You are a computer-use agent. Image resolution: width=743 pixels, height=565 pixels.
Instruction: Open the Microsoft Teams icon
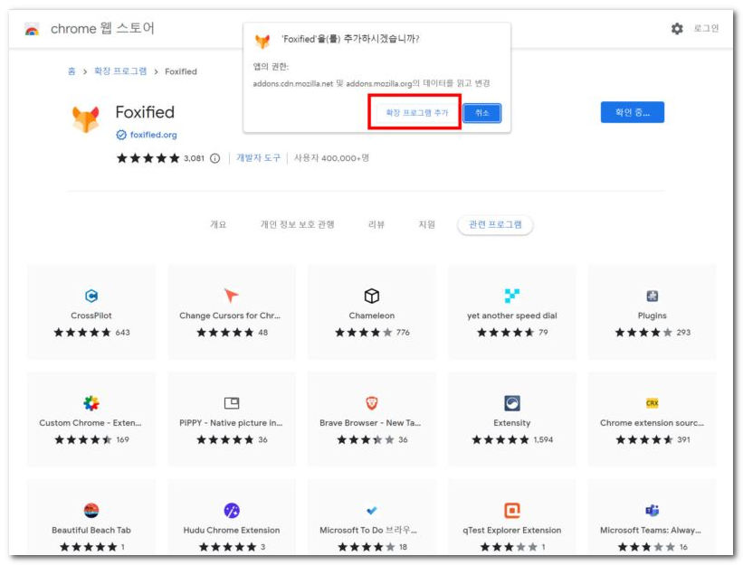click(x=652, y=511)
